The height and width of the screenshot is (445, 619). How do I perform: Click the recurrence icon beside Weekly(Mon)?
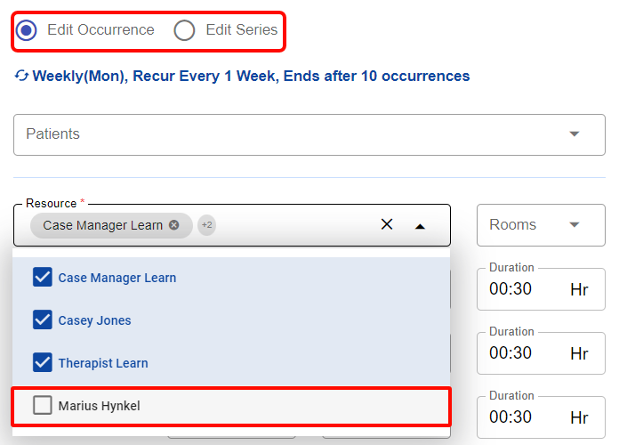[x=21, y=76]
